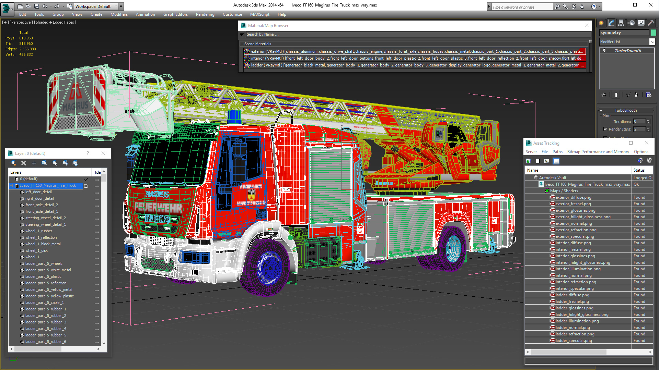This screenshot has height=370, width=659.
Task: Toggle TurboSmooth modifier lightbulb on/off
Action: click(605, 51)
